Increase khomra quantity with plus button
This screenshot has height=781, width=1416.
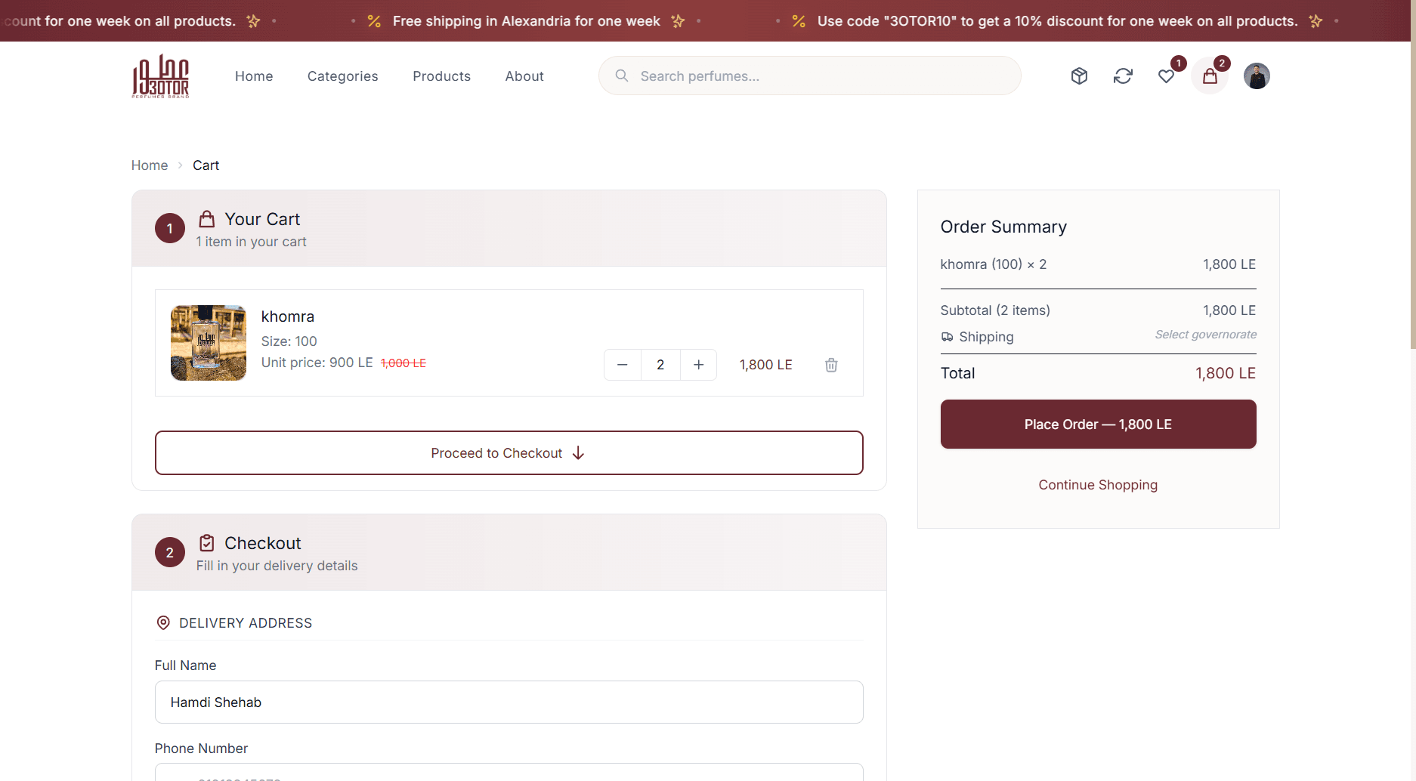pyautogui.click(x=699, y=365)
